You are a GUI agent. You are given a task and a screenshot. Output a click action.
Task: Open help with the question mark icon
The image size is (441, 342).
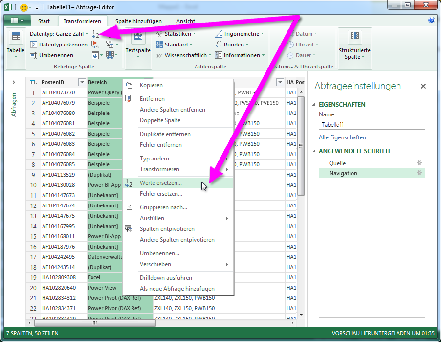(x=431, y=20)
